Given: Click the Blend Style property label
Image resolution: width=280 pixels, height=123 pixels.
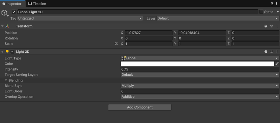Looking at the screenshot, I should pyautogui.click(x=14, y=86).
